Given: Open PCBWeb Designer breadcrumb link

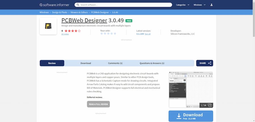Looking at the screenshot, I should click(x=100, y=12).
